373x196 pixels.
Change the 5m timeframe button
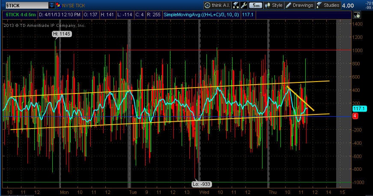pos(256,5)
